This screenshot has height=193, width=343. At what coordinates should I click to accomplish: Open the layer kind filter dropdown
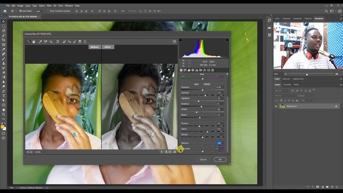[282, 91]
